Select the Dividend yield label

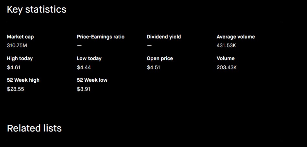[164, 37]
